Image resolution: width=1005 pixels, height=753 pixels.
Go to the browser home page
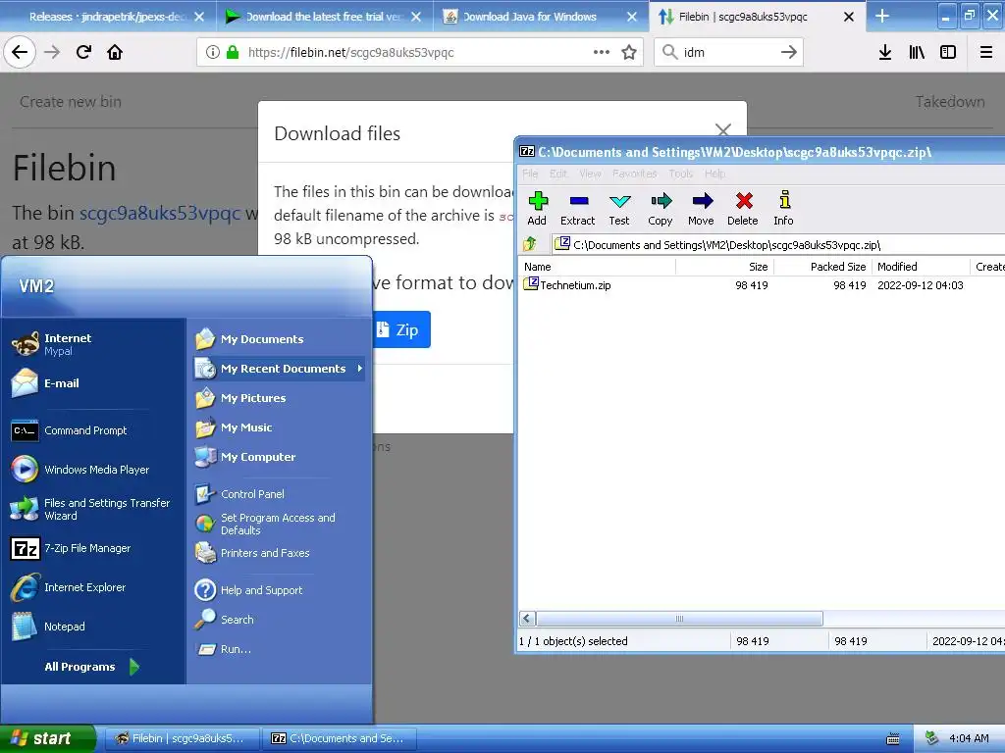[x=115, y=52]
